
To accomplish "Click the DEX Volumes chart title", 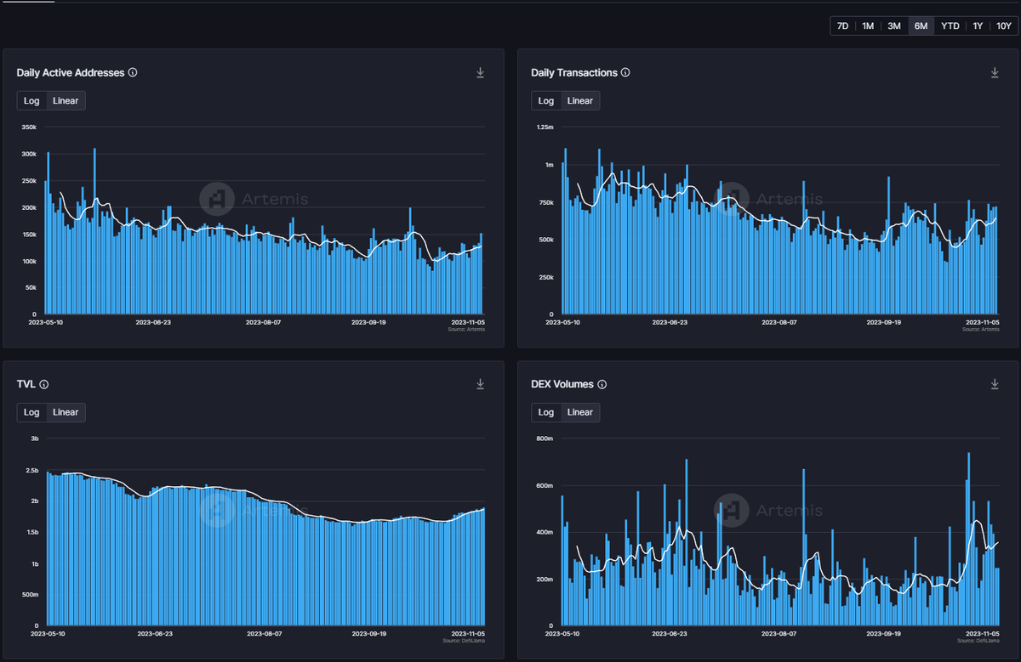I will coord(562,385).
